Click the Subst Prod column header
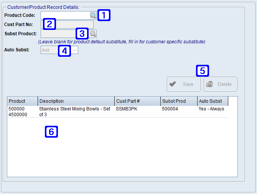The width and height of the screenshot is (257, 194). tap(179, 101)
